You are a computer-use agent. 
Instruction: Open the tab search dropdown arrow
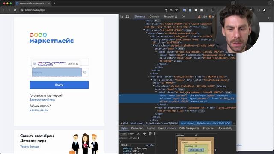tap(233, 3)
